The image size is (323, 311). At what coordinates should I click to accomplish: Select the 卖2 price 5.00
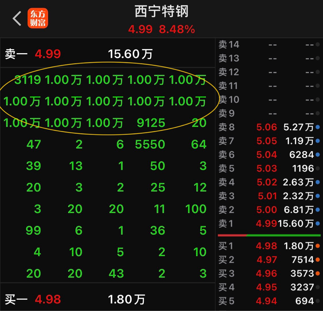tap(267, 210)
